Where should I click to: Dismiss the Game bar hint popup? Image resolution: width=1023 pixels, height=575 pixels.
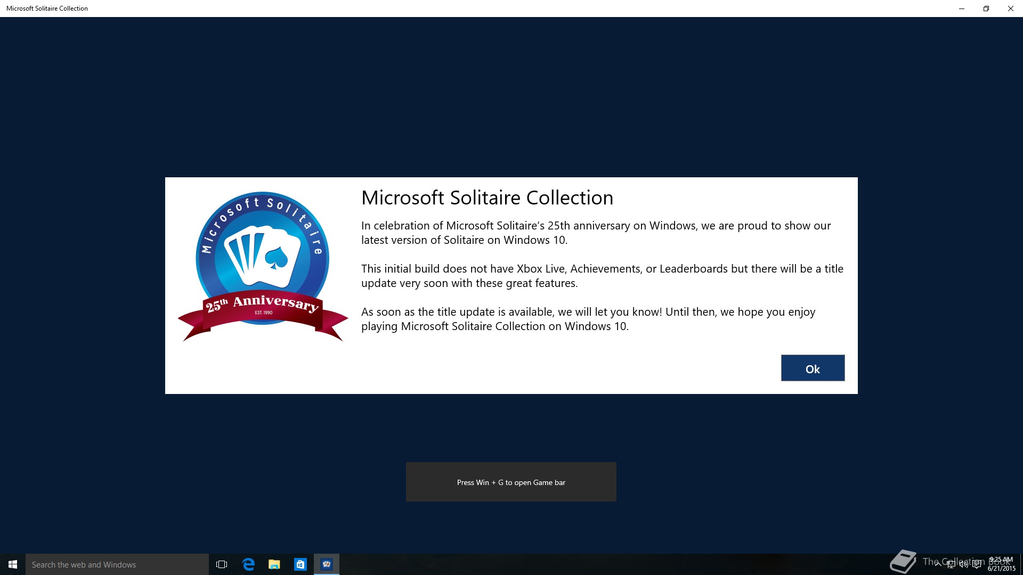(x=511, y=482)
